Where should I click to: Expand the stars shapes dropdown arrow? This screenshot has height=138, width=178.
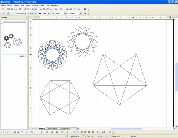pos(70,132)
